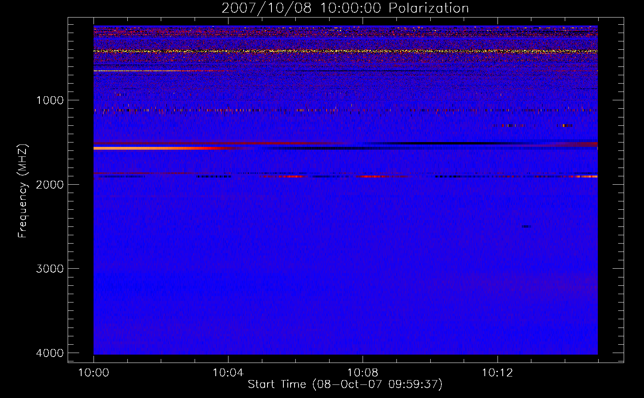Click the 1000 frequency tick label
The image size is (644, 398).
click(x=50, y=100)
